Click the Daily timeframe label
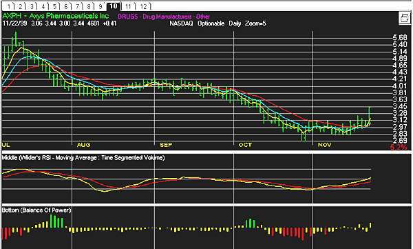The height and width of the screenshot is (249, 413). (x=235, y=23)
